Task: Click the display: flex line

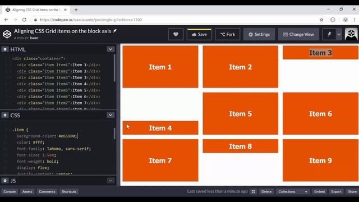Action: [x=33, y=168]
